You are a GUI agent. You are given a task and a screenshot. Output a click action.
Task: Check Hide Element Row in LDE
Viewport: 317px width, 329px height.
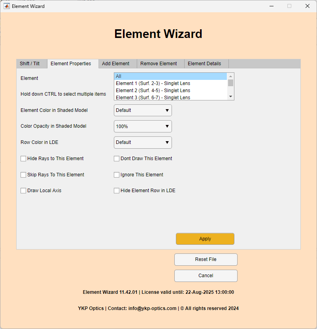(116, 190)
